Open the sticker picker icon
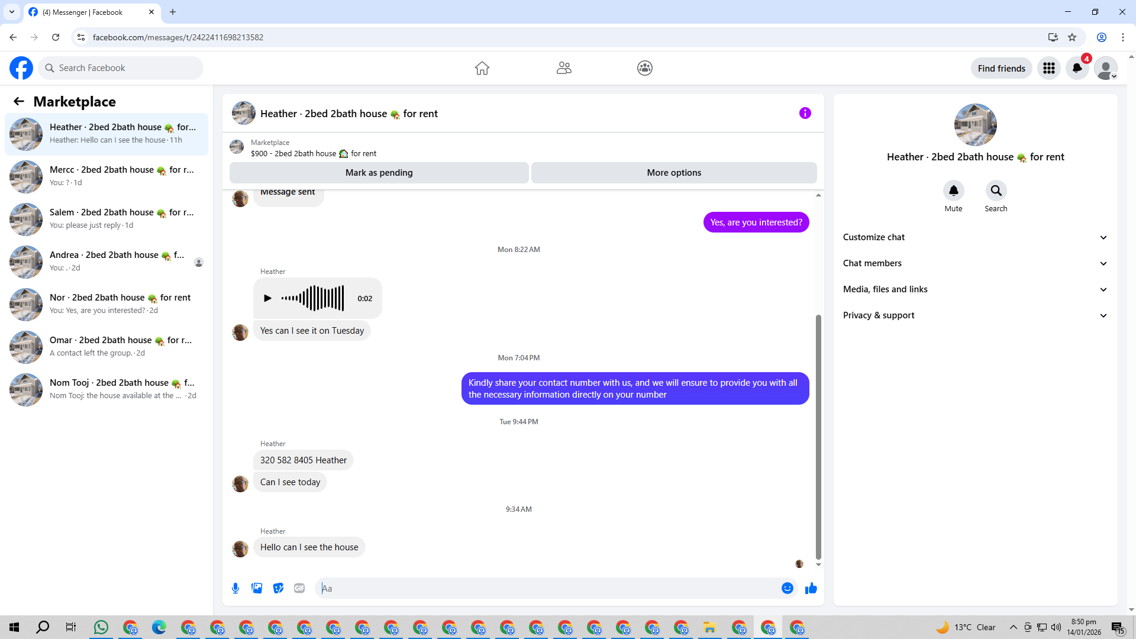The image size is (1136, 639). pos(278,588)
